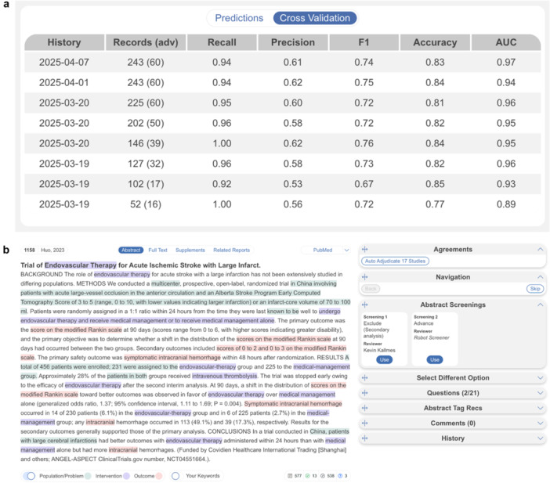Toggle the Intervention highlight circle
Image resolution: width=550 pixels, height=483 pixels.
click(87, 474)
